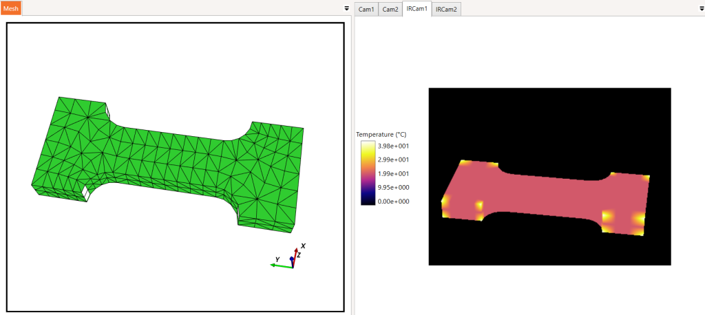Select the IRCam1 tab
Image resolution: width=705 pixels, height=315 pixels.
pyautogui.click(x=417, y=8)
